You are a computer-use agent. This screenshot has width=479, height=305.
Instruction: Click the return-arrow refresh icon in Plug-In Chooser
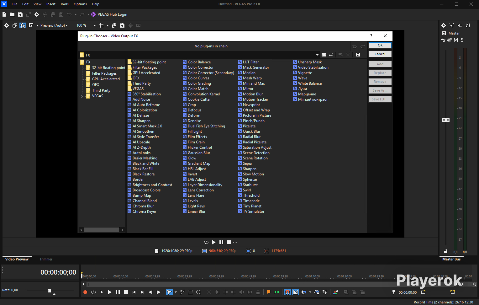click(331, 55)
